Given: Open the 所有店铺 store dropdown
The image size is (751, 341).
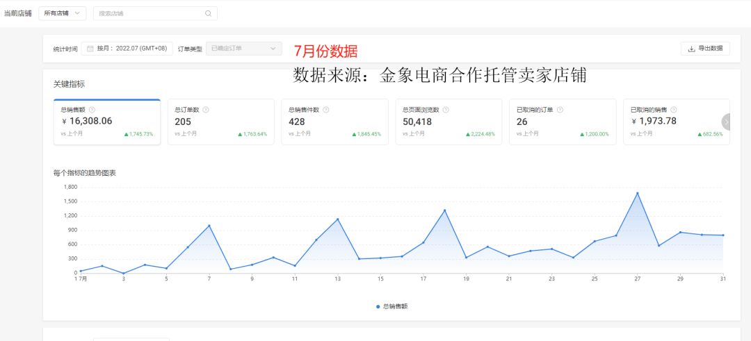Looking at the screenshot, I should coord(62,13).
